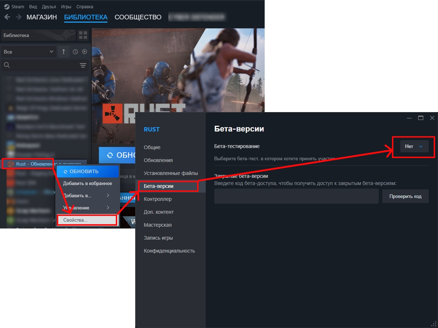Screen dimensions: 438x328
Task: Click the recent activity clock icon
Action: [x=75, y=52]
